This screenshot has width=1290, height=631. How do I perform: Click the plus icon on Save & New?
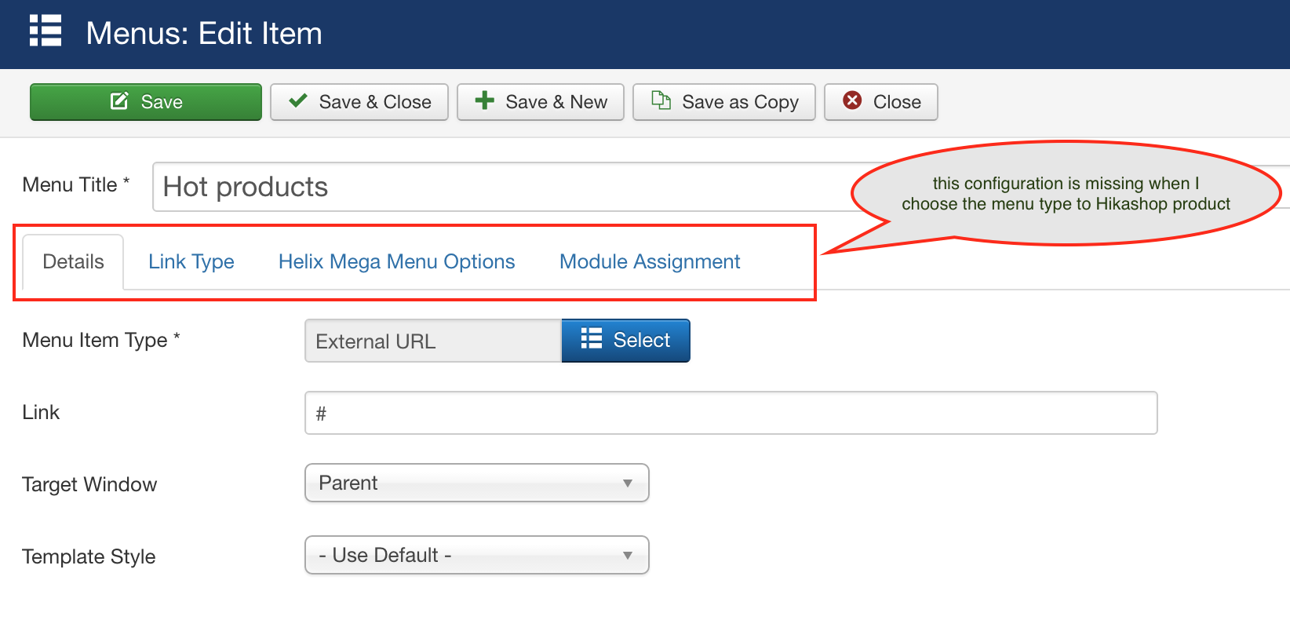[x=485, y=100]
